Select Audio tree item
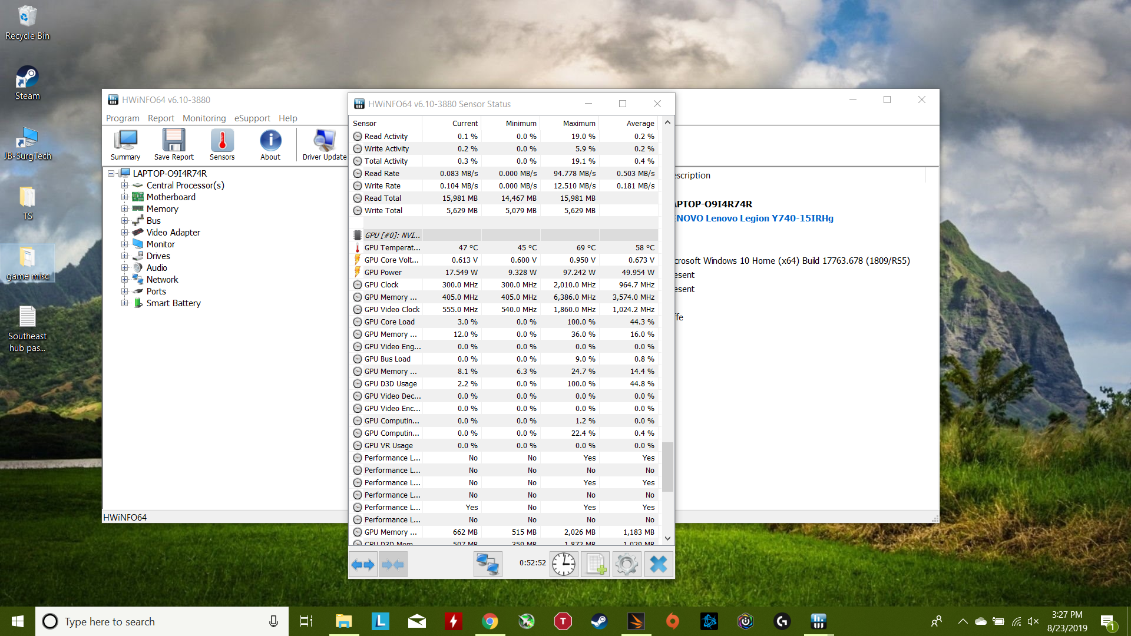Viewport: 1131px width, 636px height. [157, 268]
